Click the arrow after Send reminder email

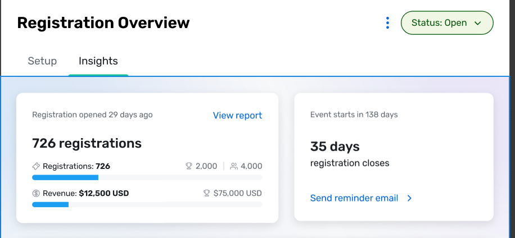409,198
